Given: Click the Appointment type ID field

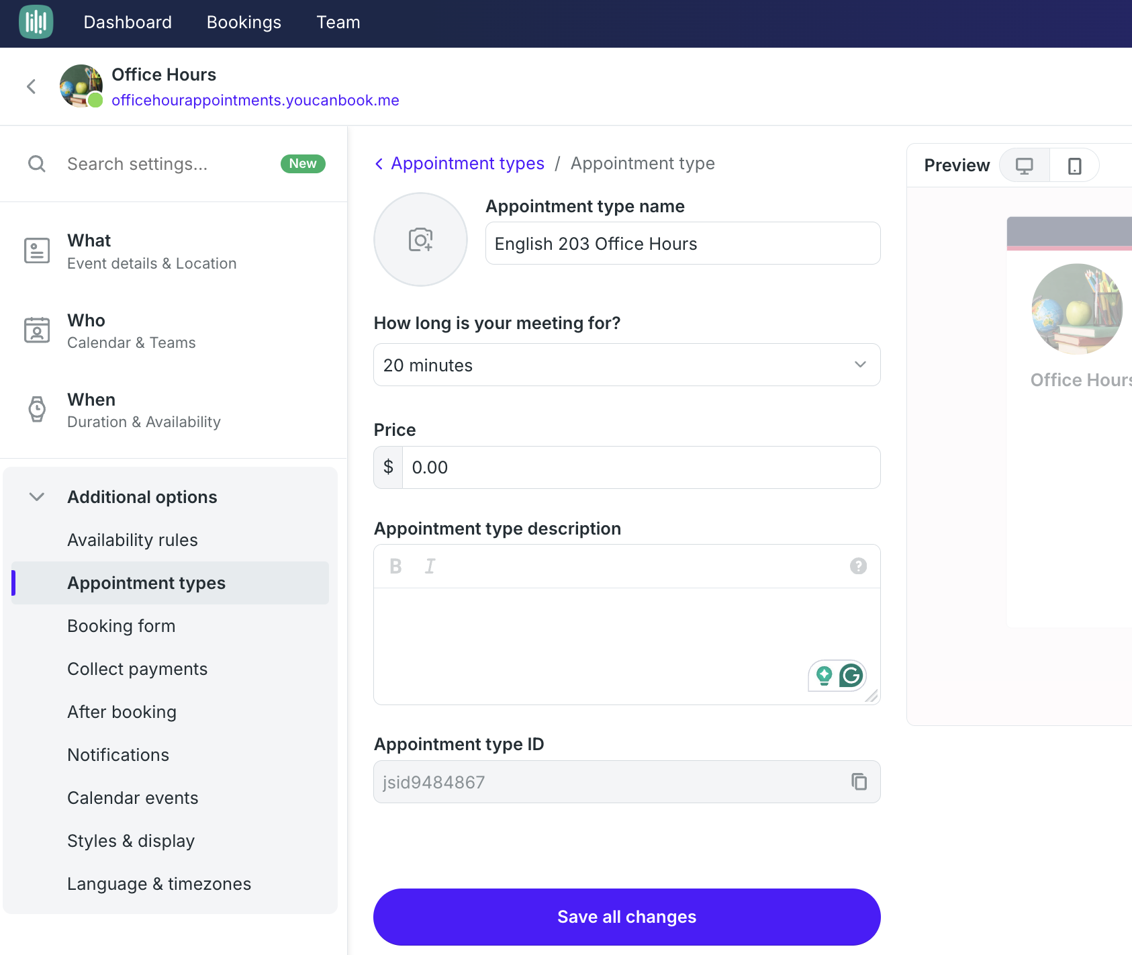Looking at the screenshot, I should coord(627,782).
